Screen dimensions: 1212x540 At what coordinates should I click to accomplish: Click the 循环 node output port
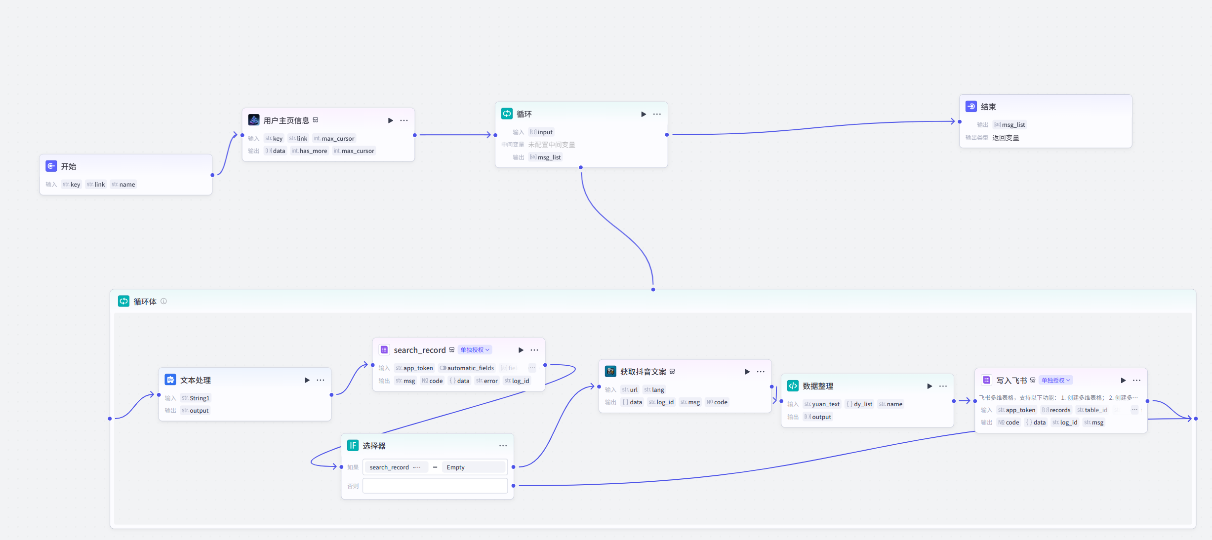point(667,135)
